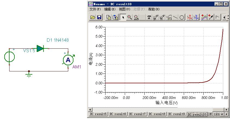Switch to the DC result9 tab
Screen dimensions: 230x119
[177, 114]
